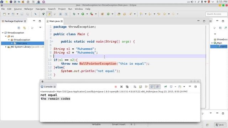
Task: Click Collapse All in Package Explorer
Action: click(19, 28)
